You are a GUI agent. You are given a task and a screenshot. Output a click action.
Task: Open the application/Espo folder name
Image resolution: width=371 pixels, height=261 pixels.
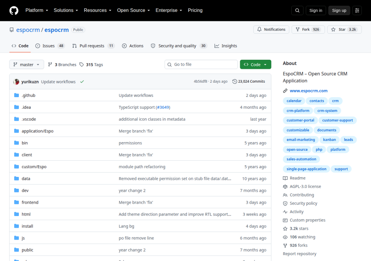point(38,131)
